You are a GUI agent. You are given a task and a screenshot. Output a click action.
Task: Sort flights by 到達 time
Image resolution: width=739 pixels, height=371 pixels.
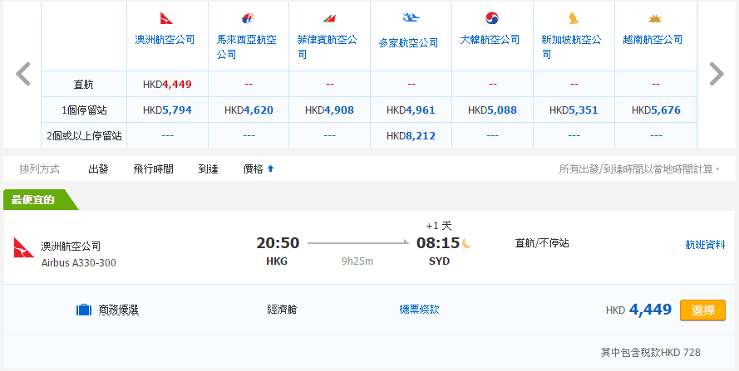click(208, 169)
